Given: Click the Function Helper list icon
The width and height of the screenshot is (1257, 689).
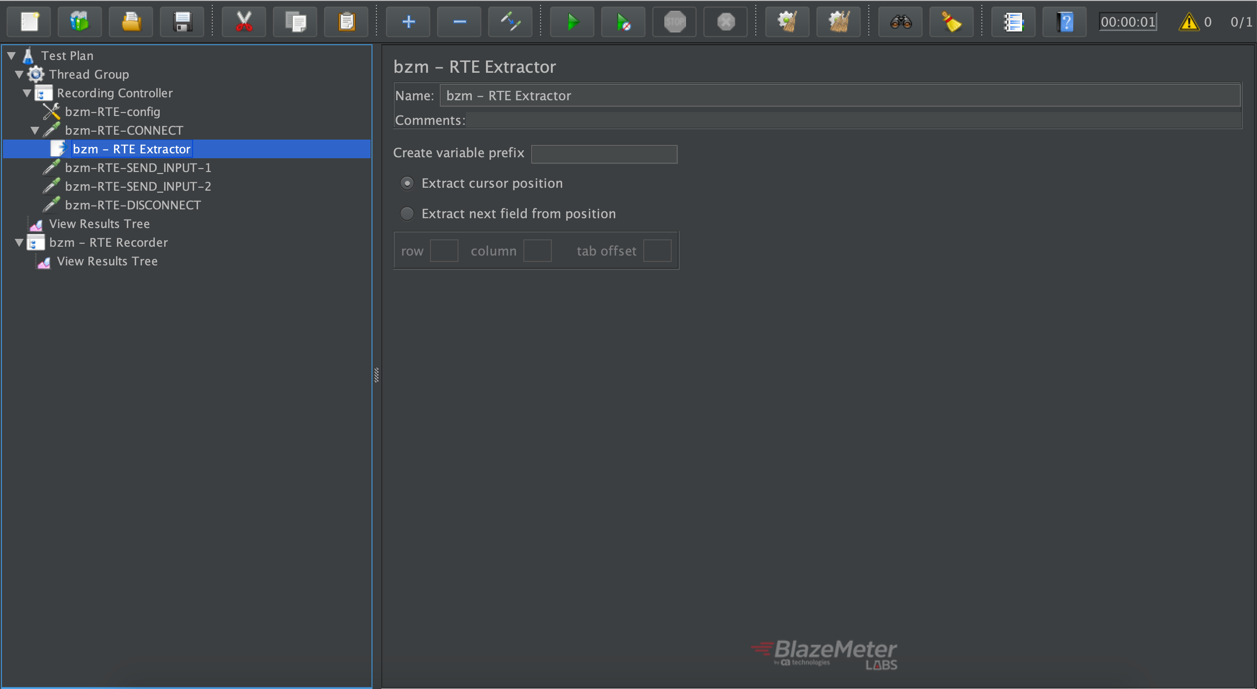Looking at the screenshot, I should (1013, 22).
